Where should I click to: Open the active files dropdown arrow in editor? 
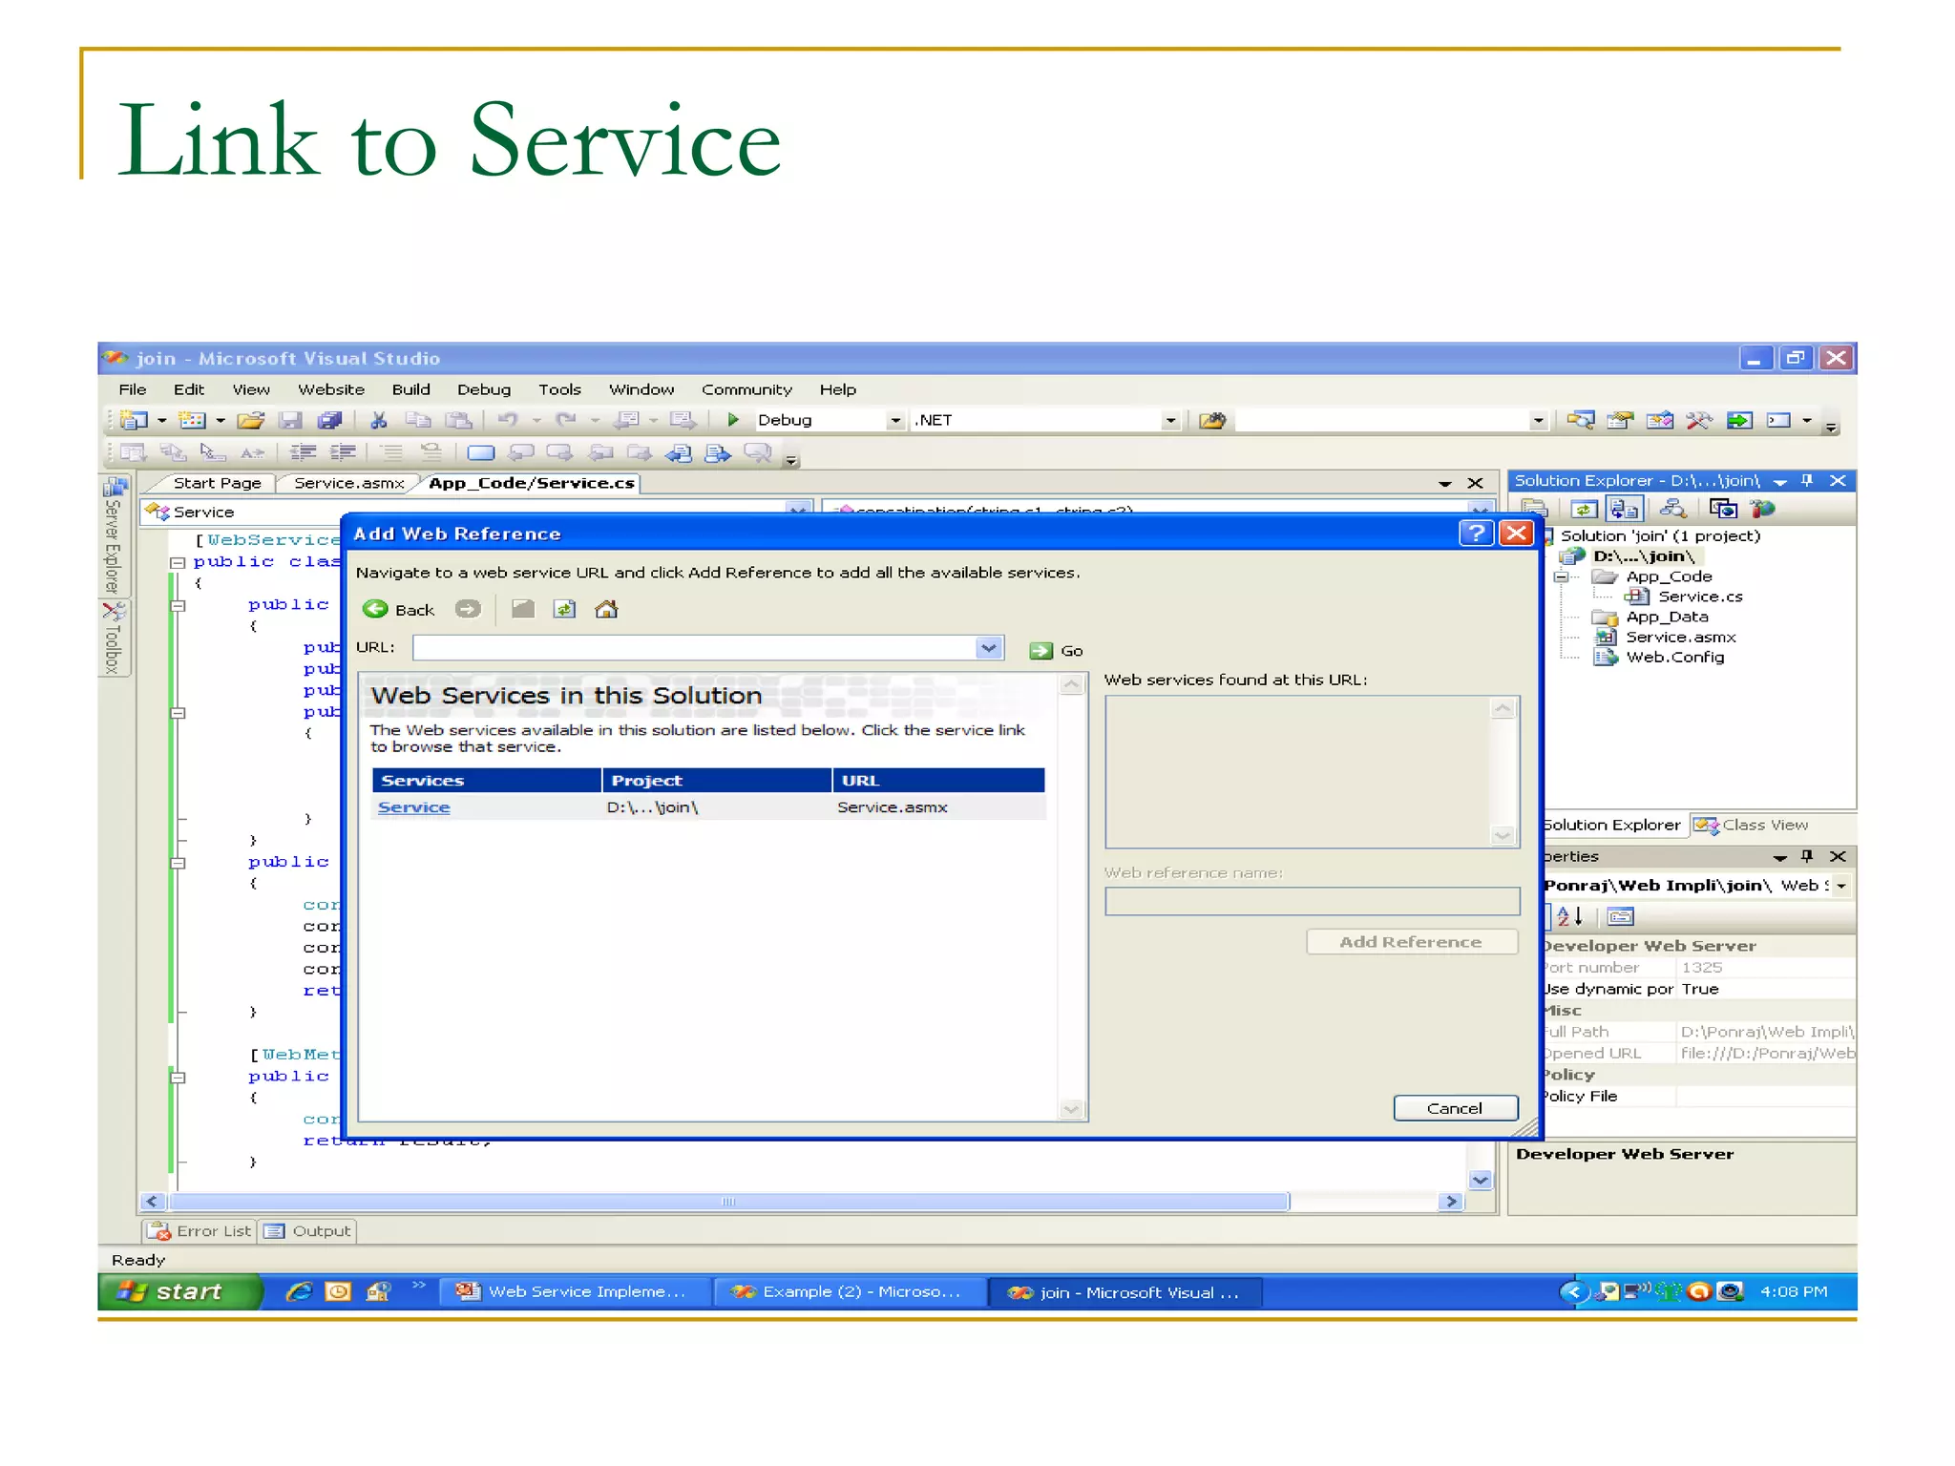[1445, 484]
